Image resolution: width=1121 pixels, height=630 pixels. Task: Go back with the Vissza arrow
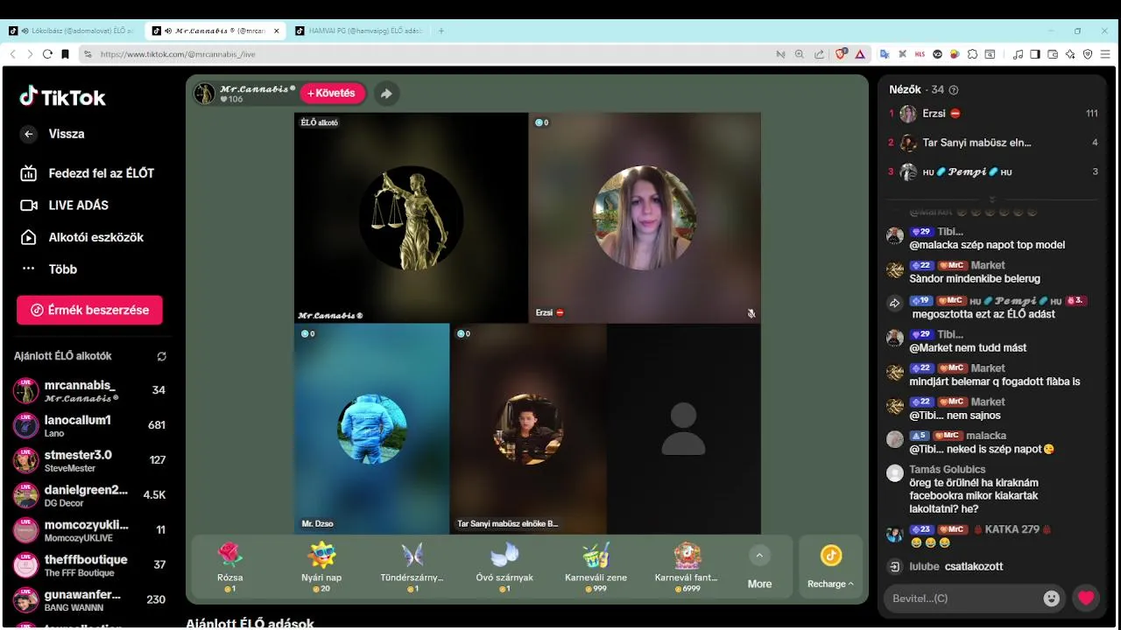click(x=29, y=134)
